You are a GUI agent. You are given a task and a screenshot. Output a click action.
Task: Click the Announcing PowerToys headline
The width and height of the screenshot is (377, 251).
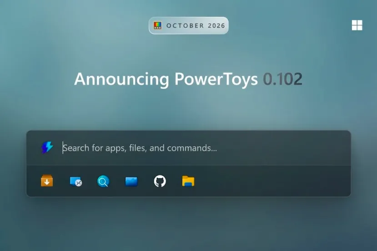tap(166, 79)
